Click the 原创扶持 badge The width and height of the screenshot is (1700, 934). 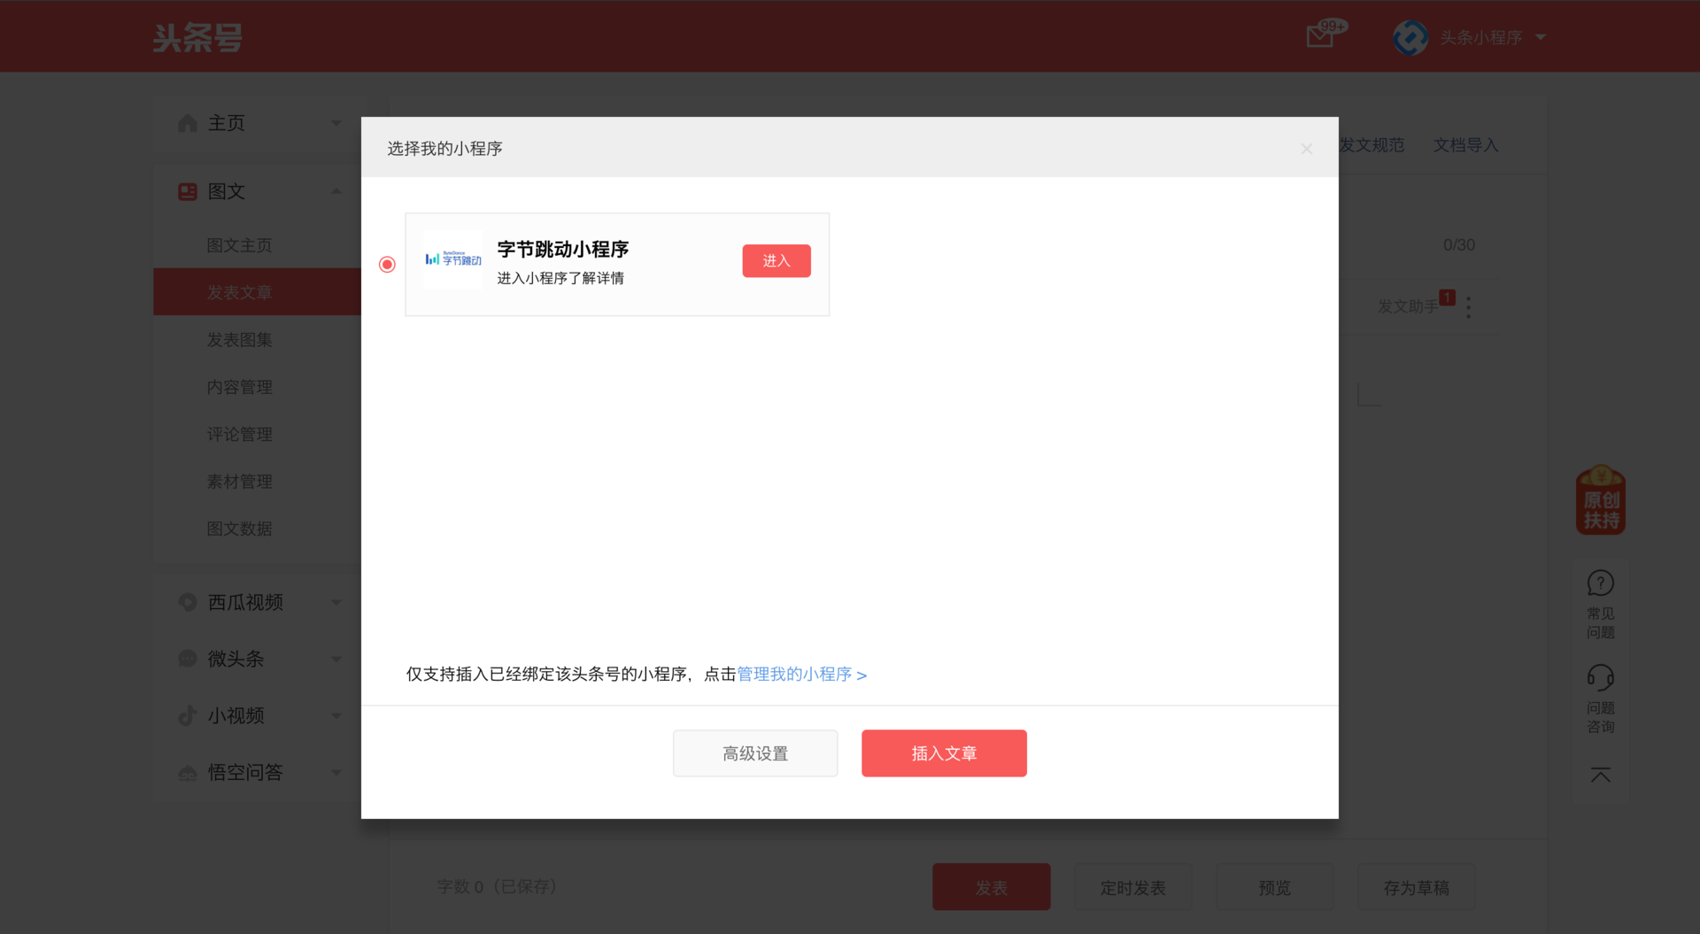(x=1601, y=500)
